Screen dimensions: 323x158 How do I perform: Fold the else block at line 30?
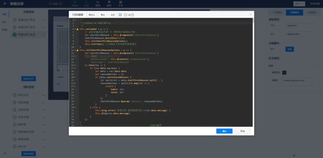(x=75, y=107)
